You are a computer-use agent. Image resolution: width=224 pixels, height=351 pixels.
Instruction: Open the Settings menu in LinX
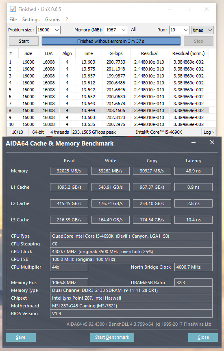click(x=31, y=20)
